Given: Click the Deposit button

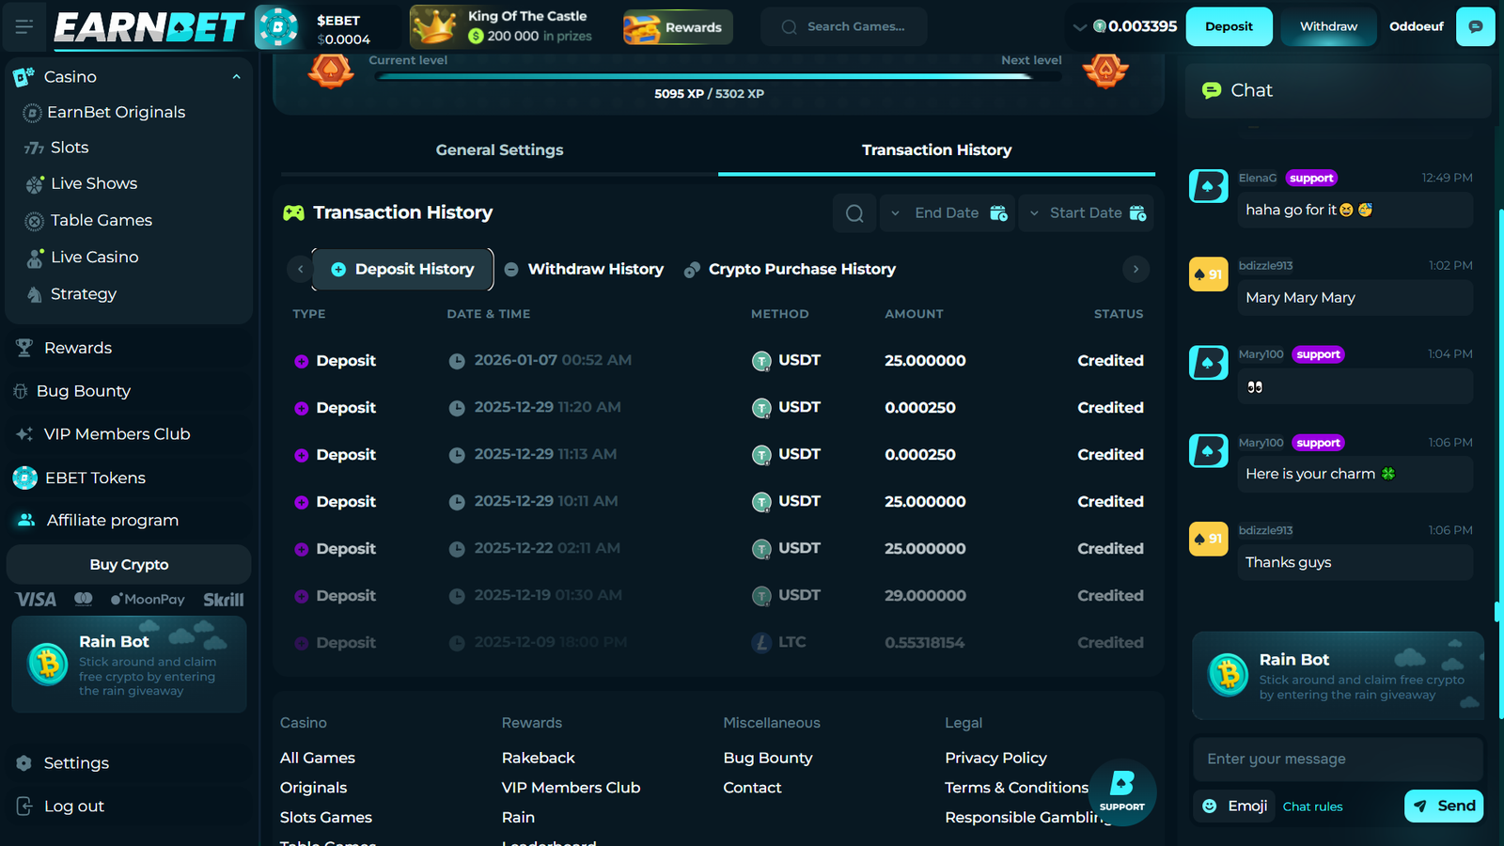Looking at the screenshot, I should click(x=1229, y=26).
